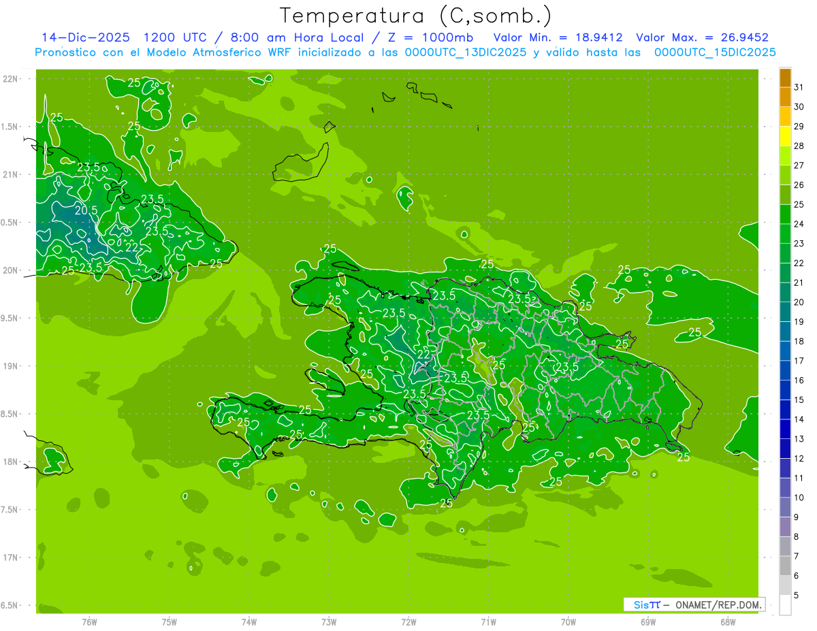
Task: Click the '8' color scale label
Action: point(797,537)
